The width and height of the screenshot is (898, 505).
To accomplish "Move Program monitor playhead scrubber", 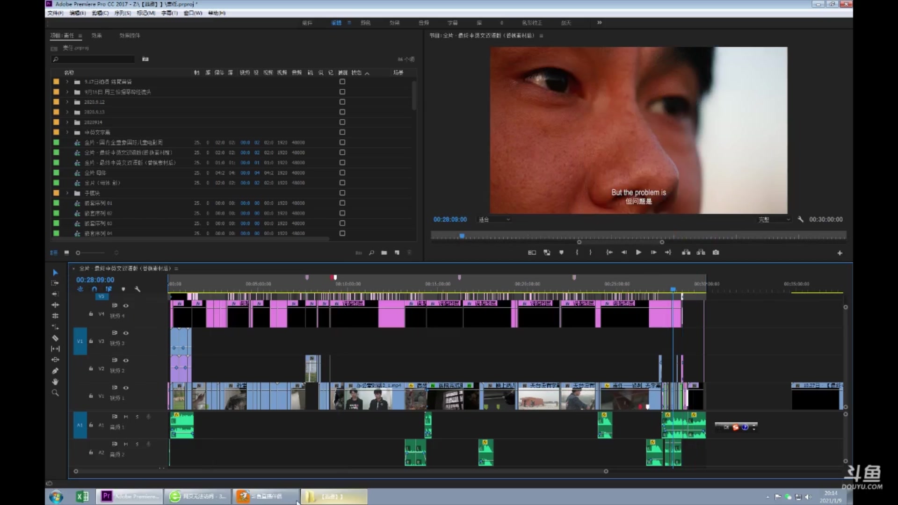I will [x=462, y=236].
